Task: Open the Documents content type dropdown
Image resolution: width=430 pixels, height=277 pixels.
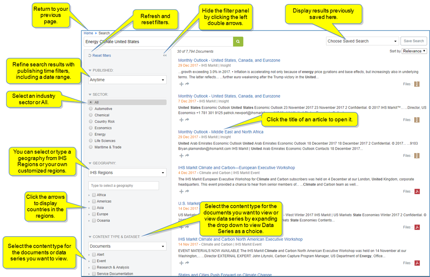Action: coord(127,246)
